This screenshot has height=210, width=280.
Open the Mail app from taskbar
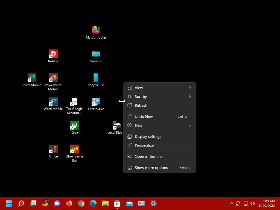pos(129,203)
